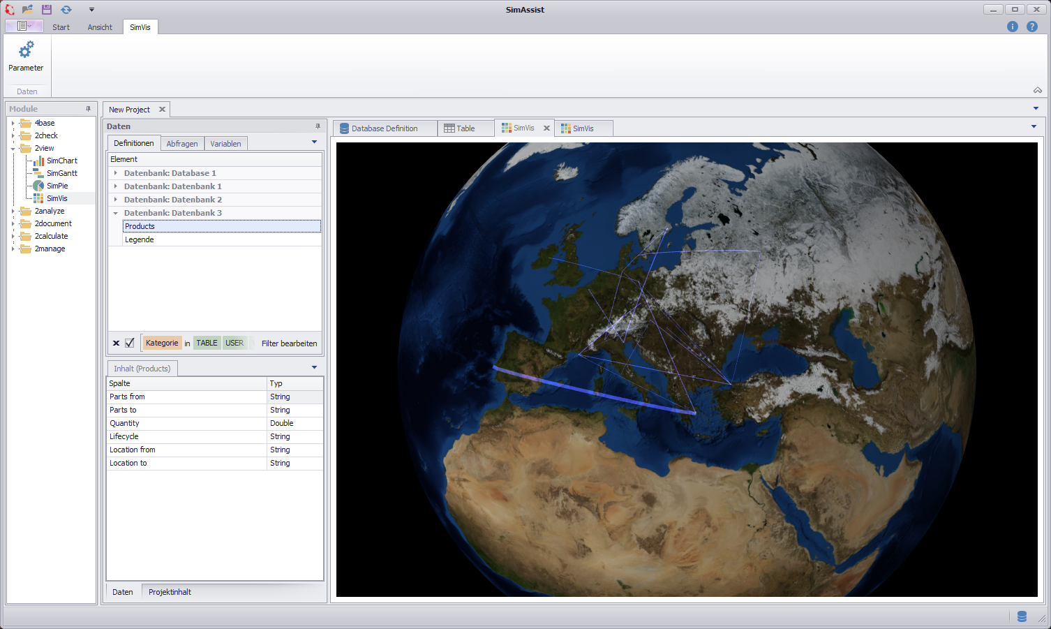Click the database icon in status bar

click(x=1022, y=616)
